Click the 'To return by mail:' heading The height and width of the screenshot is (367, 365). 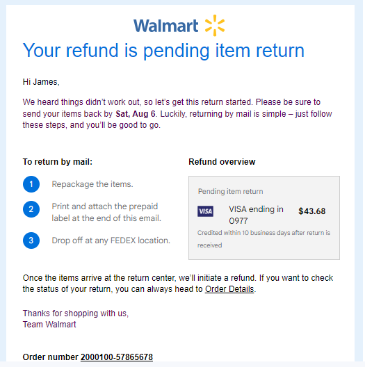click(58, 162)
